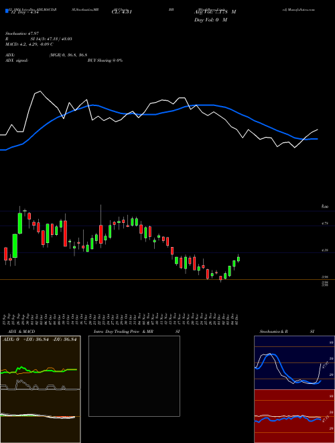Click the ADX (MGR) 0, 36.8, 36.8 line
The height and width of the screenshot is (443, 335).
tap(46, 55)
